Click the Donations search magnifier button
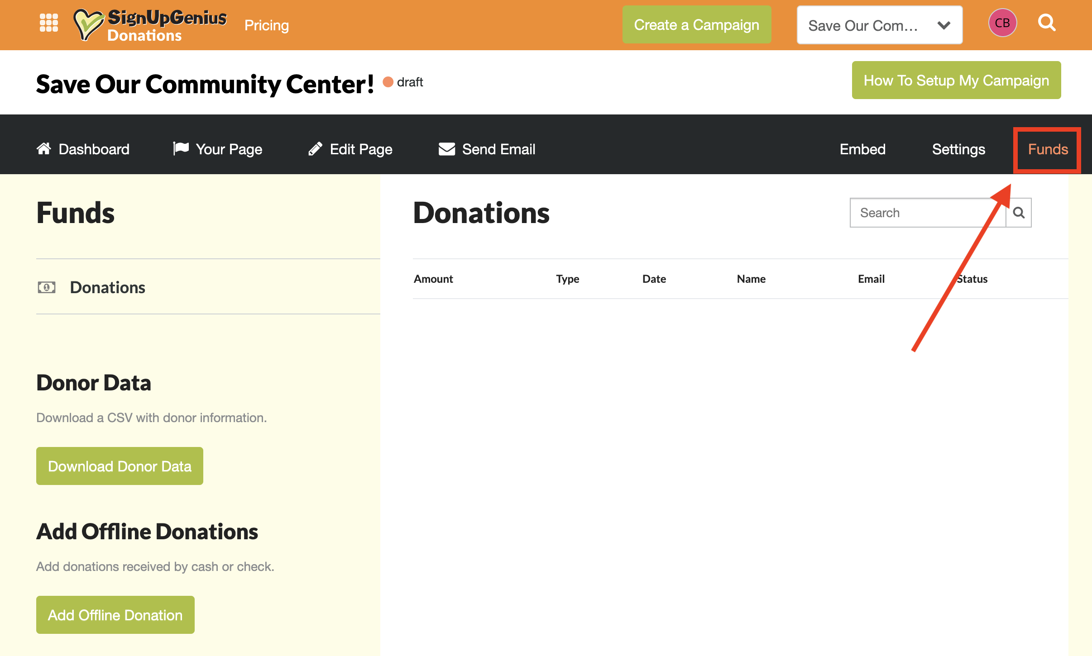 coord(1019,213)
